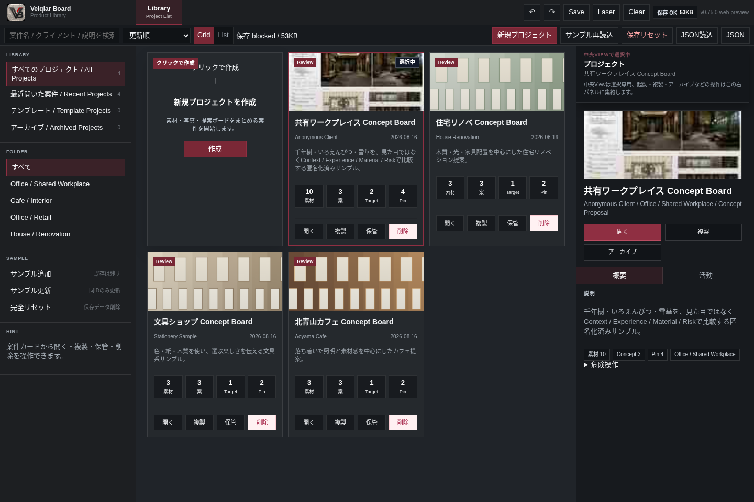The height and width of the screenshot is (502, 754).
Task: Click the 作成 button in the new project card
Action: [x=215, y=149]
